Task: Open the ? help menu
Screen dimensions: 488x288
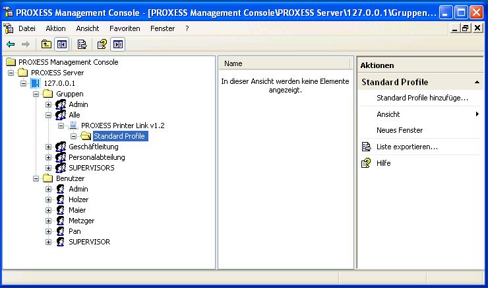Action: [x=187, y=28]
